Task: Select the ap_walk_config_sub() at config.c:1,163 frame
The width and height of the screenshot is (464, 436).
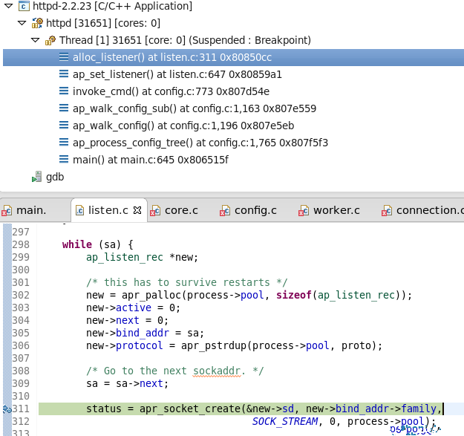Action: click(195, 108)
